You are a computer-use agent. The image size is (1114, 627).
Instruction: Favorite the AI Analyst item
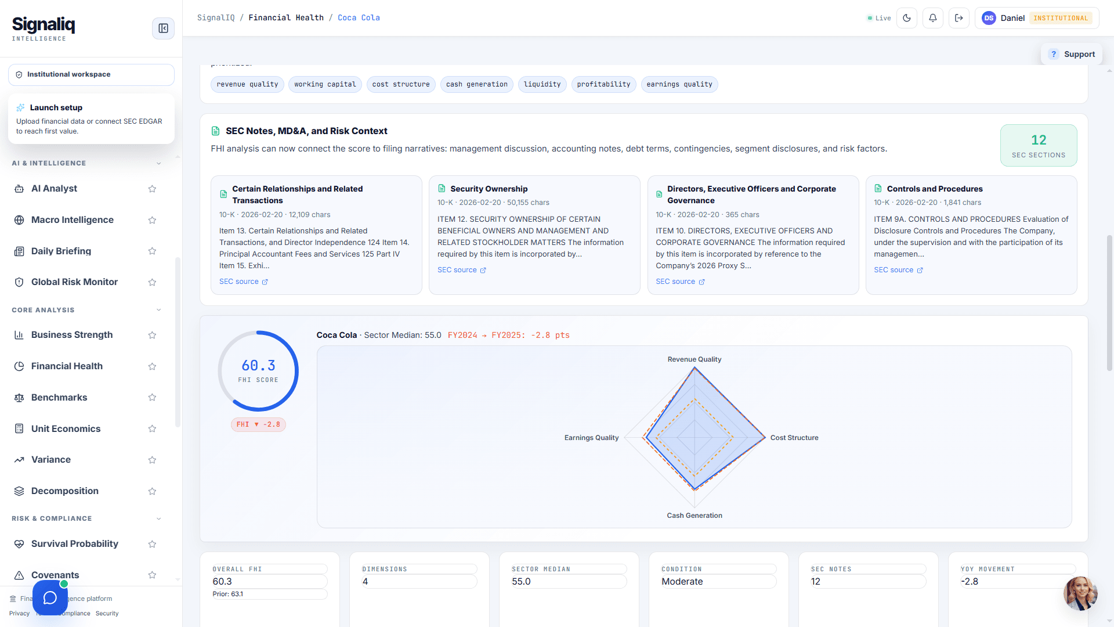click(x=152, y=189)
